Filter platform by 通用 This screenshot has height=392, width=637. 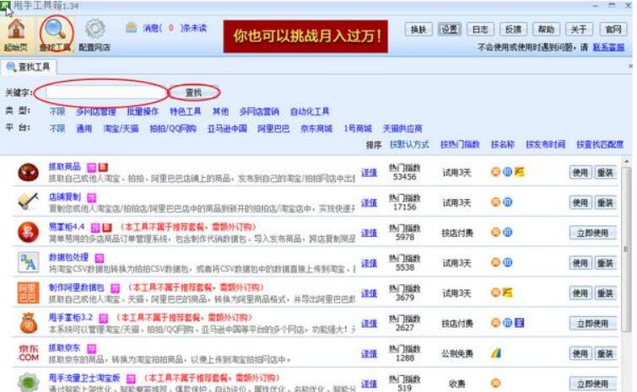coord(84,129)
